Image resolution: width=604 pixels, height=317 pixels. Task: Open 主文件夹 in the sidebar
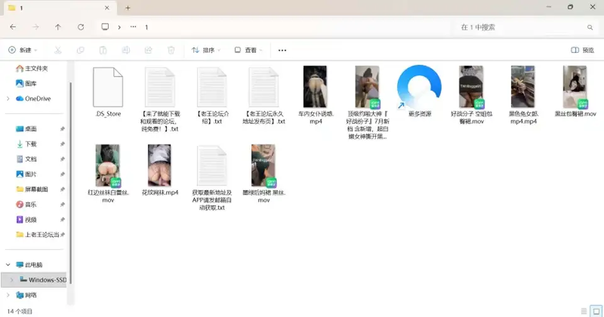click(x=32, y=68)
